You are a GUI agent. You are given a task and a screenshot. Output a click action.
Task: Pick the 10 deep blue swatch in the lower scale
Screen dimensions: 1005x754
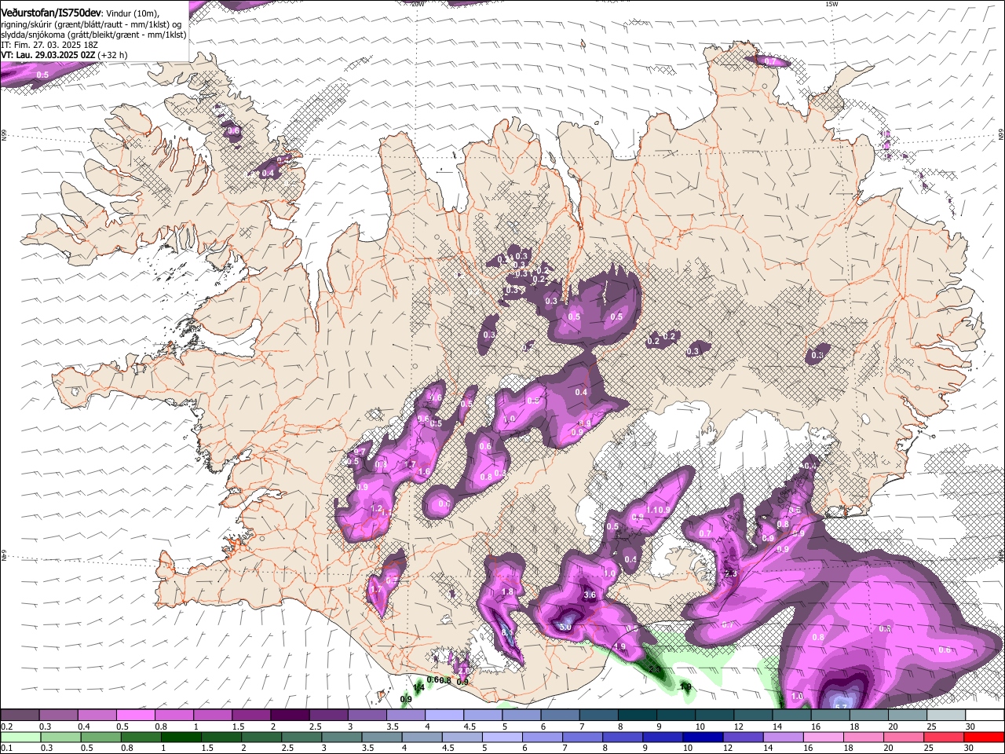(x=703, y=737)
